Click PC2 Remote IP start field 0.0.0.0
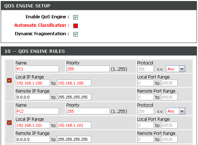 pyautogui.click(x=33, y=139)
